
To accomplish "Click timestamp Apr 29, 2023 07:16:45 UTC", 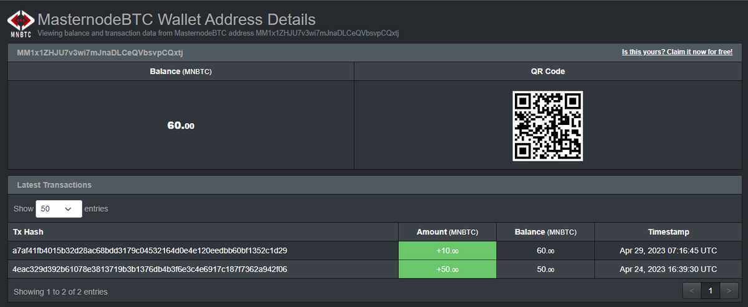I will [x=668, y=251].
